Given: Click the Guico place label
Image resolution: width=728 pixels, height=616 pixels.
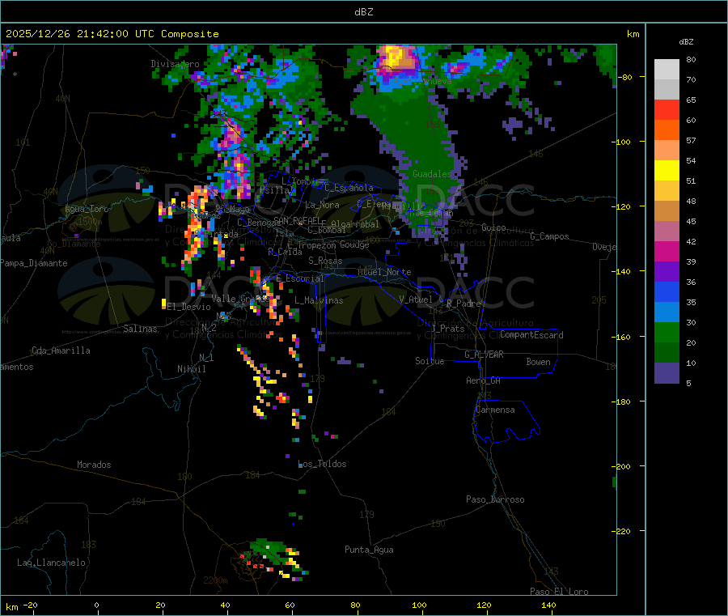Looking at the screenshot, I should pyautogui.click(x=493, y=227).
